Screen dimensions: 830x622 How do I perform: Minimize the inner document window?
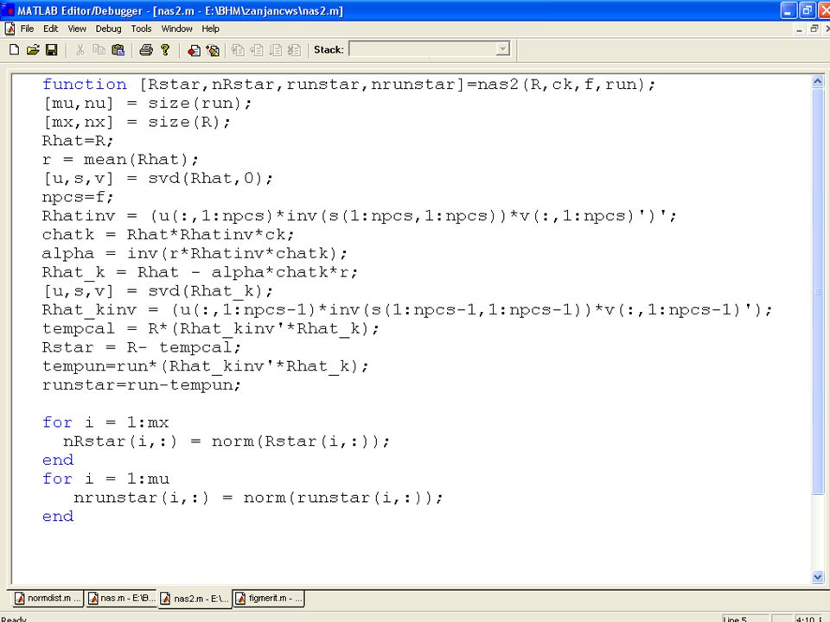click(x=799, y=29)
